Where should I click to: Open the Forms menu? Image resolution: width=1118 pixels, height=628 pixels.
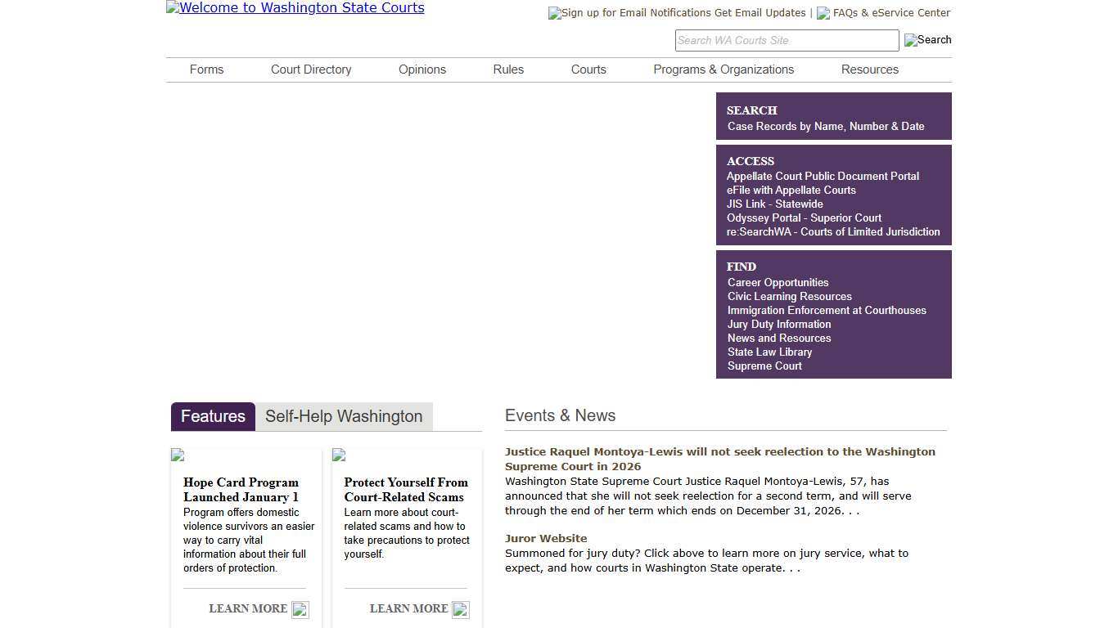pyautogui.click(x=206, y=70)
